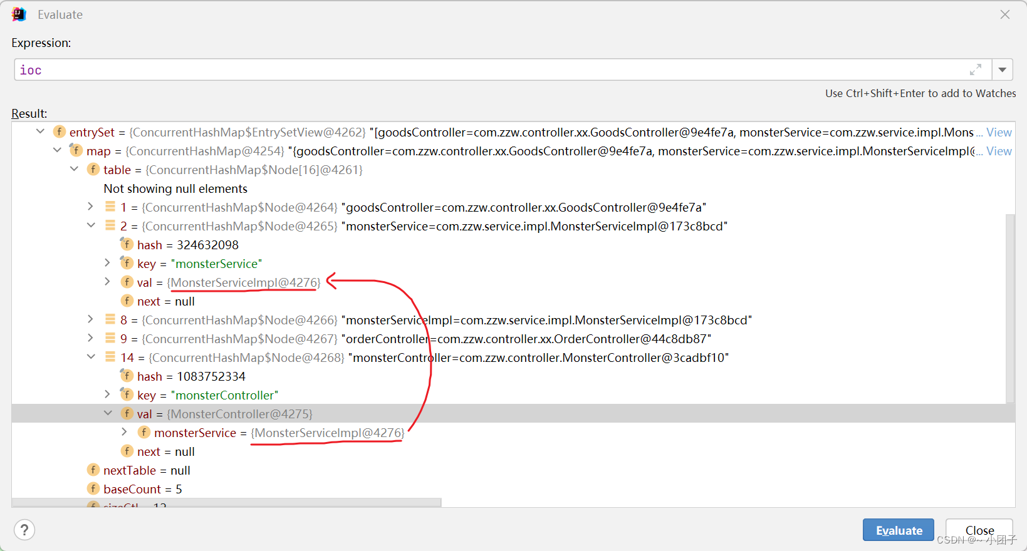Expand the monsterService MonsterServiceImpl@4276 child field
The image size is (1027, 551).
[x=125, y=432]
